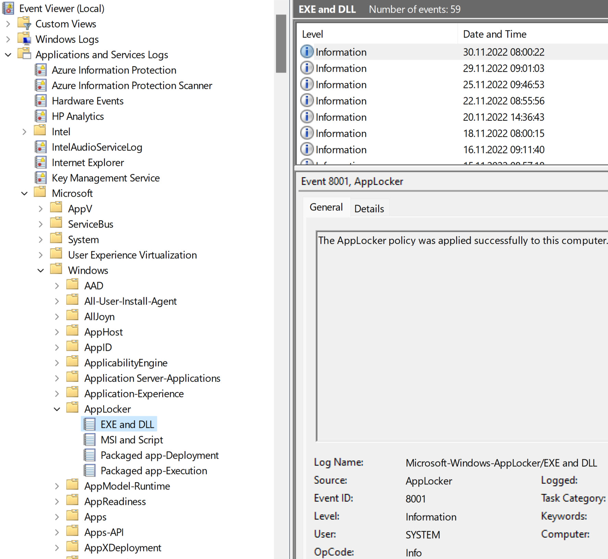
Task: Collapse the AppLocker node
Action: pos(57,409)
